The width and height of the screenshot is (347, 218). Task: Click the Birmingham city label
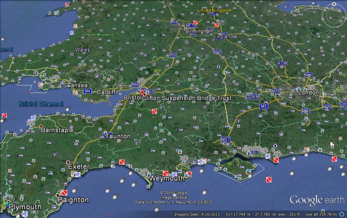(x=200, y=31)
